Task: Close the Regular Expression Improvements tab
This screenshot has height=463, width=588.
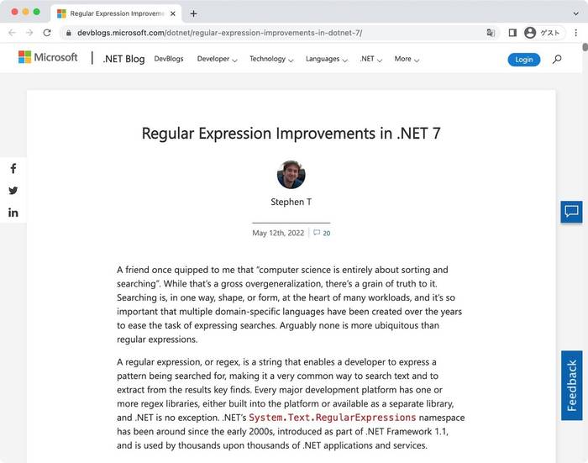Action: click(x=173, y=14)
